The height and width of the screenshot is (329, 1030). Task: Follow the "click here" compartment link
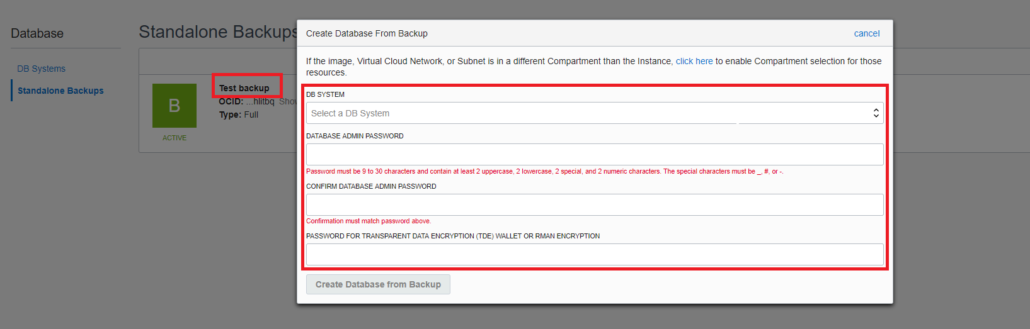[694, 61]
